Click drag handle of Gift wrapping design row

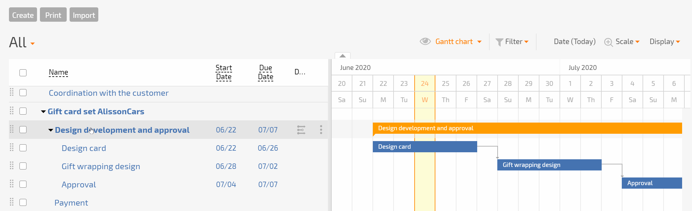pyautogui.click(x=12, y=166)
